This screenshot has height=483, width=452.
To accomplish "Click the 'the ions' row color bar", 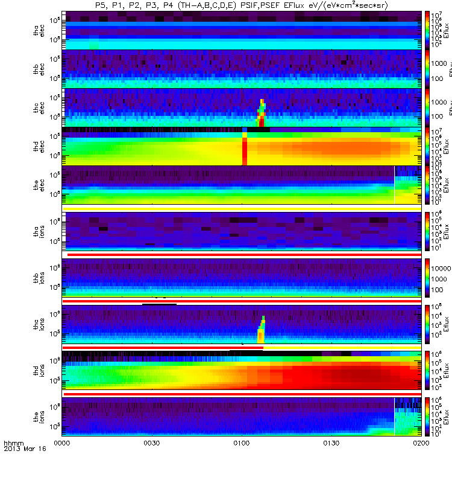I will [x=427, y=417].
